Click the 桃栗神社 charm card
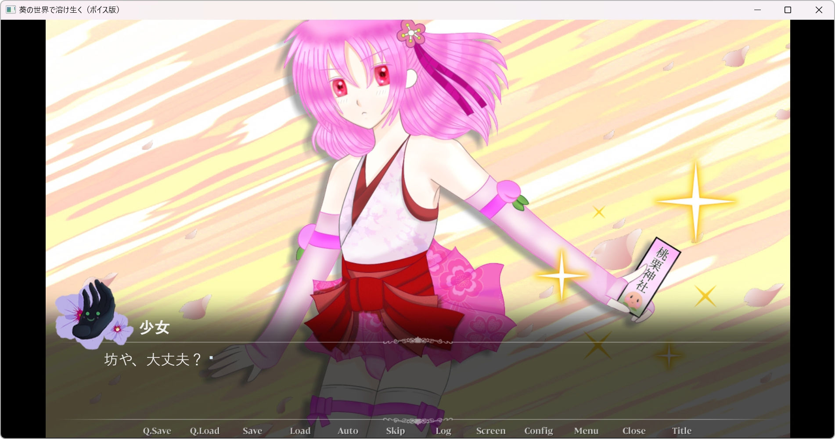This screenshot has width=835, height=439. point(652,276)
